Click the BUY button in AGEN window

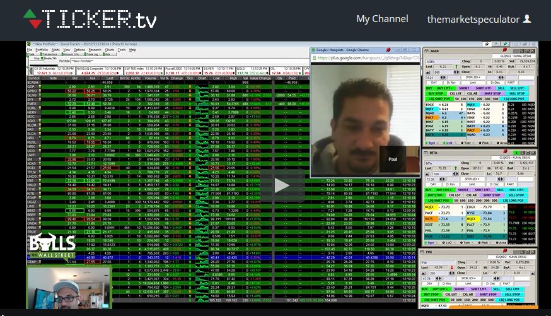[x=429, y=88]
